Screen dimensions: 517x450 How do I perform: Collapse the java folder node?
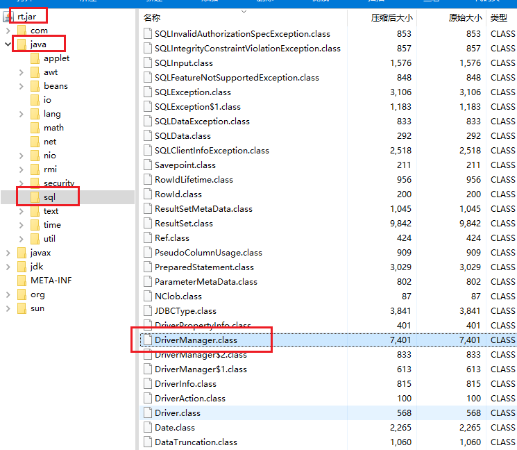(x=8, y=44)
